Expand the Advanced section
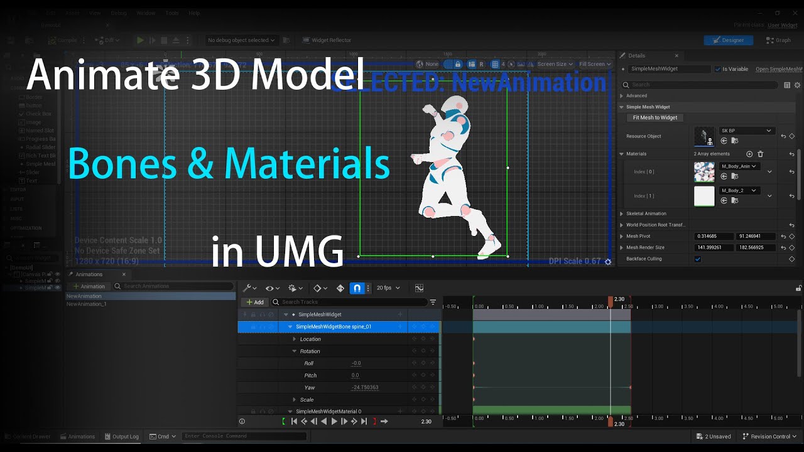Image resolution: width=804 pixels, height=452 pixels. click(x=622, y=96)
